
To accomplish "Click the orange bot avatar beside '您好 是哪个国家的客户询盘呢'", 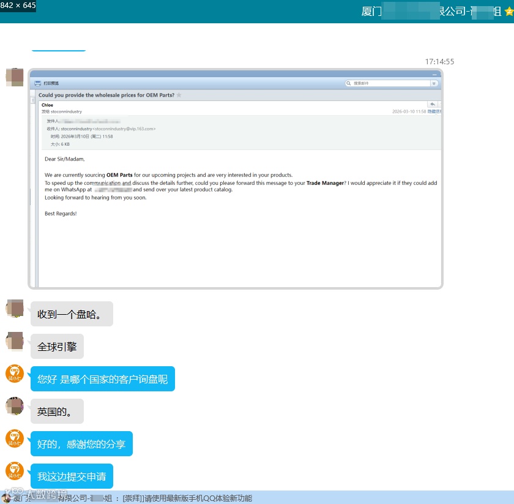I will (x=15, y=374).
